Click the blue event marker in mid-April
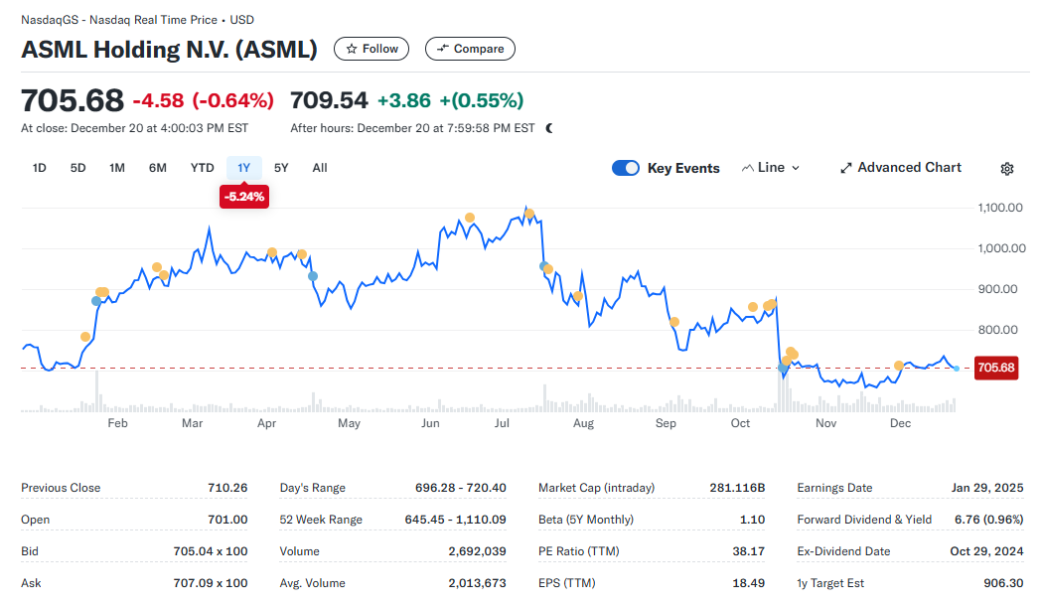The height and width of the screenshot is (605, 1041). point(313,276)
